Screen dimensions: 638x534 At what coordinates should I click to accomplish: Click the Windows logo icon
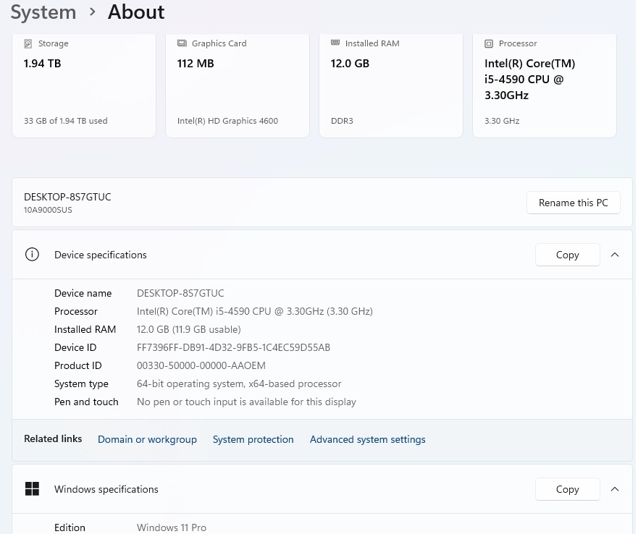pos(32,489)
